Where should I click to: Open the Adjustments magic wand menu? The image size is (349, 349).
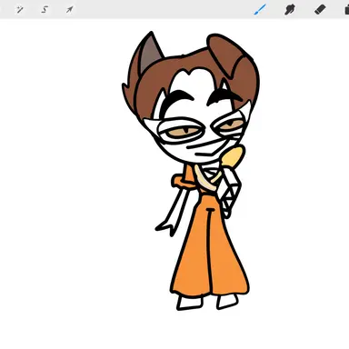[x=20, y=10]
